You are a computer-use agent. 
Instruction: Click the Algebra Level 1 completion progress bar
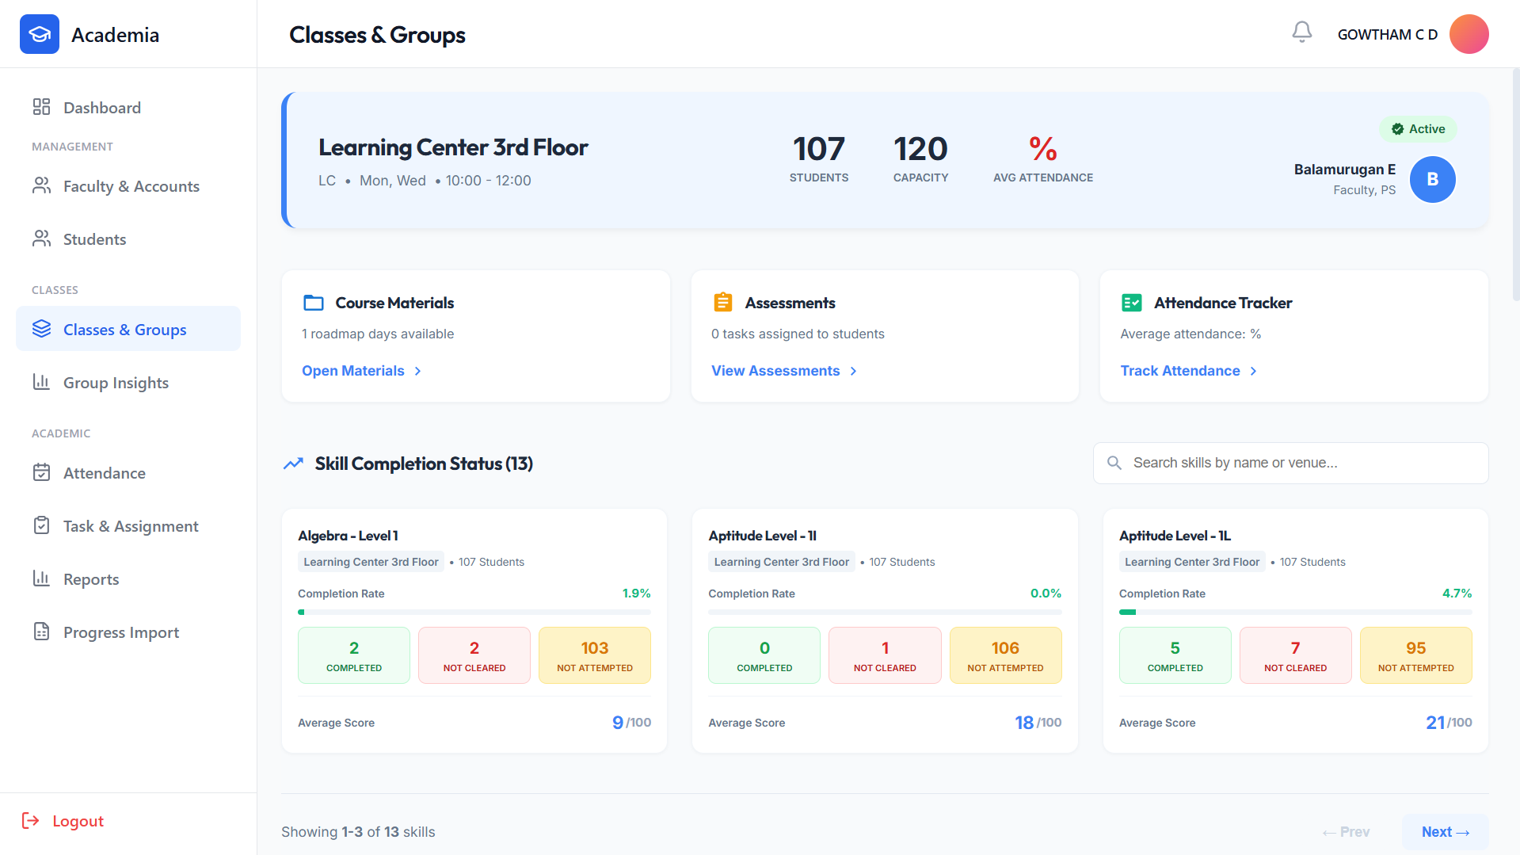tap(474, 612)
